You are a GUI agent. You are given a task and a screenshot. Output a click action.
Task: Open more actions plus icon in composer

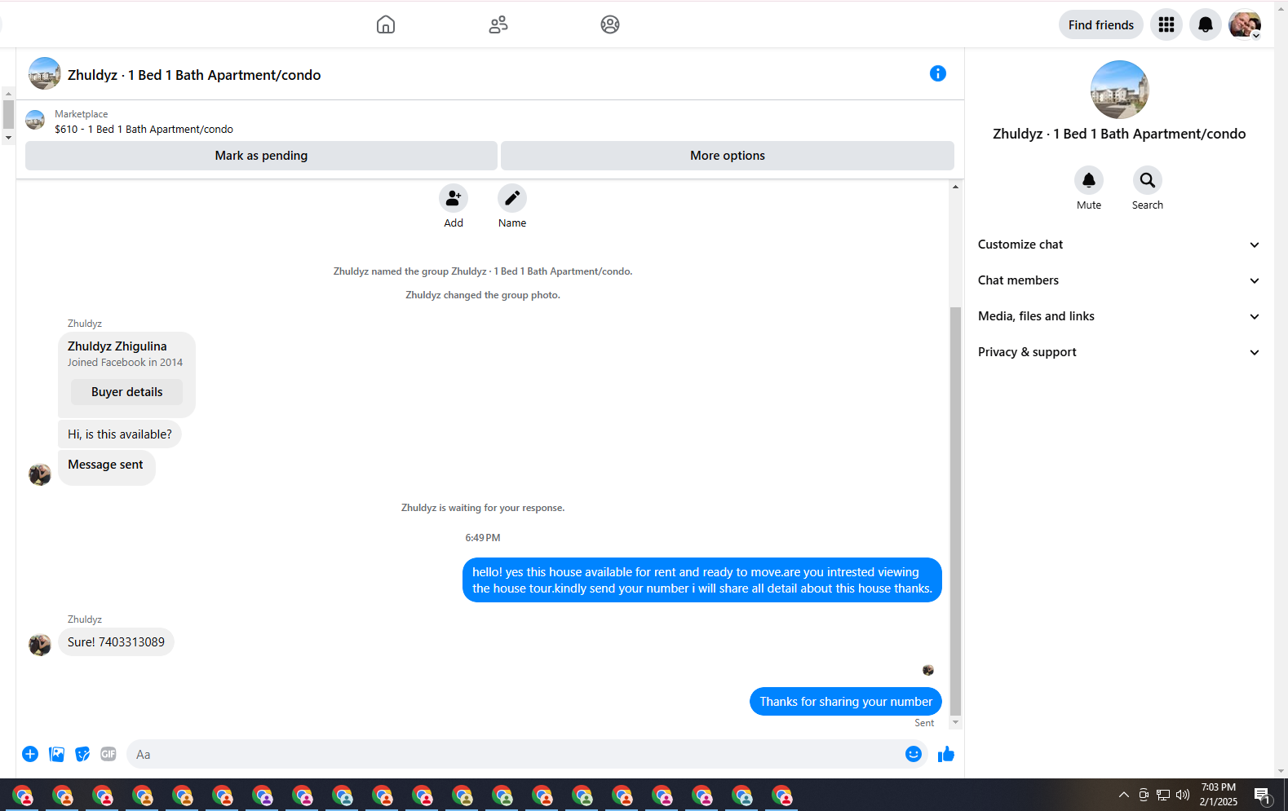(30, 754)
